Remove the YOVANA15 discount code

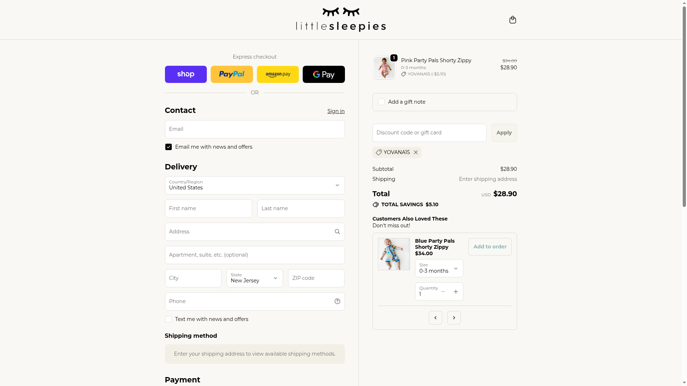click(416, 152)
